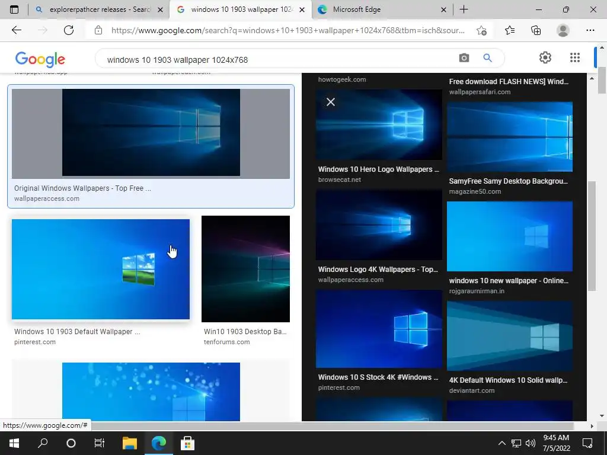The width and height of the screenshot is (607, 455).
Task: Close the explorerpatcher releases tab
Action: [160, 9]
